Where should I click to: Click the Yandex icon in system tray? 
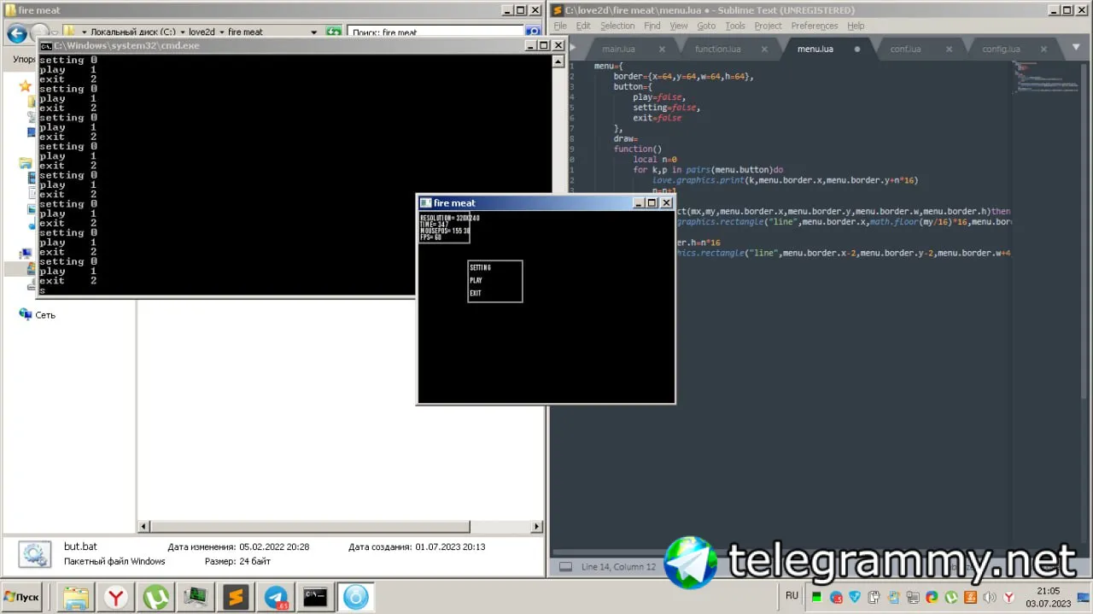pyautogui.click(x=1008, y=597)
